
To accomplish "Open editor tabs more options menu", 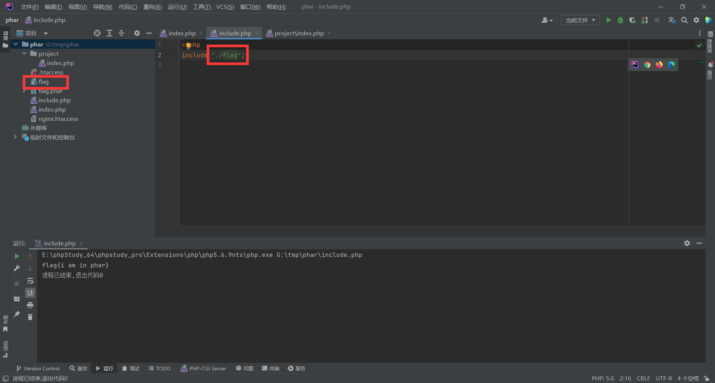I will tap(700, 33).
